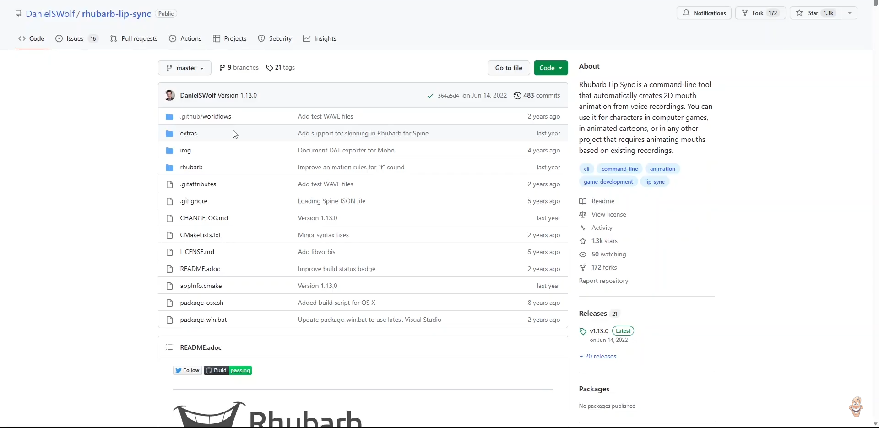Open the appInfo.cmake file
This screenshot has height=428, width=879.
point(201,286)
